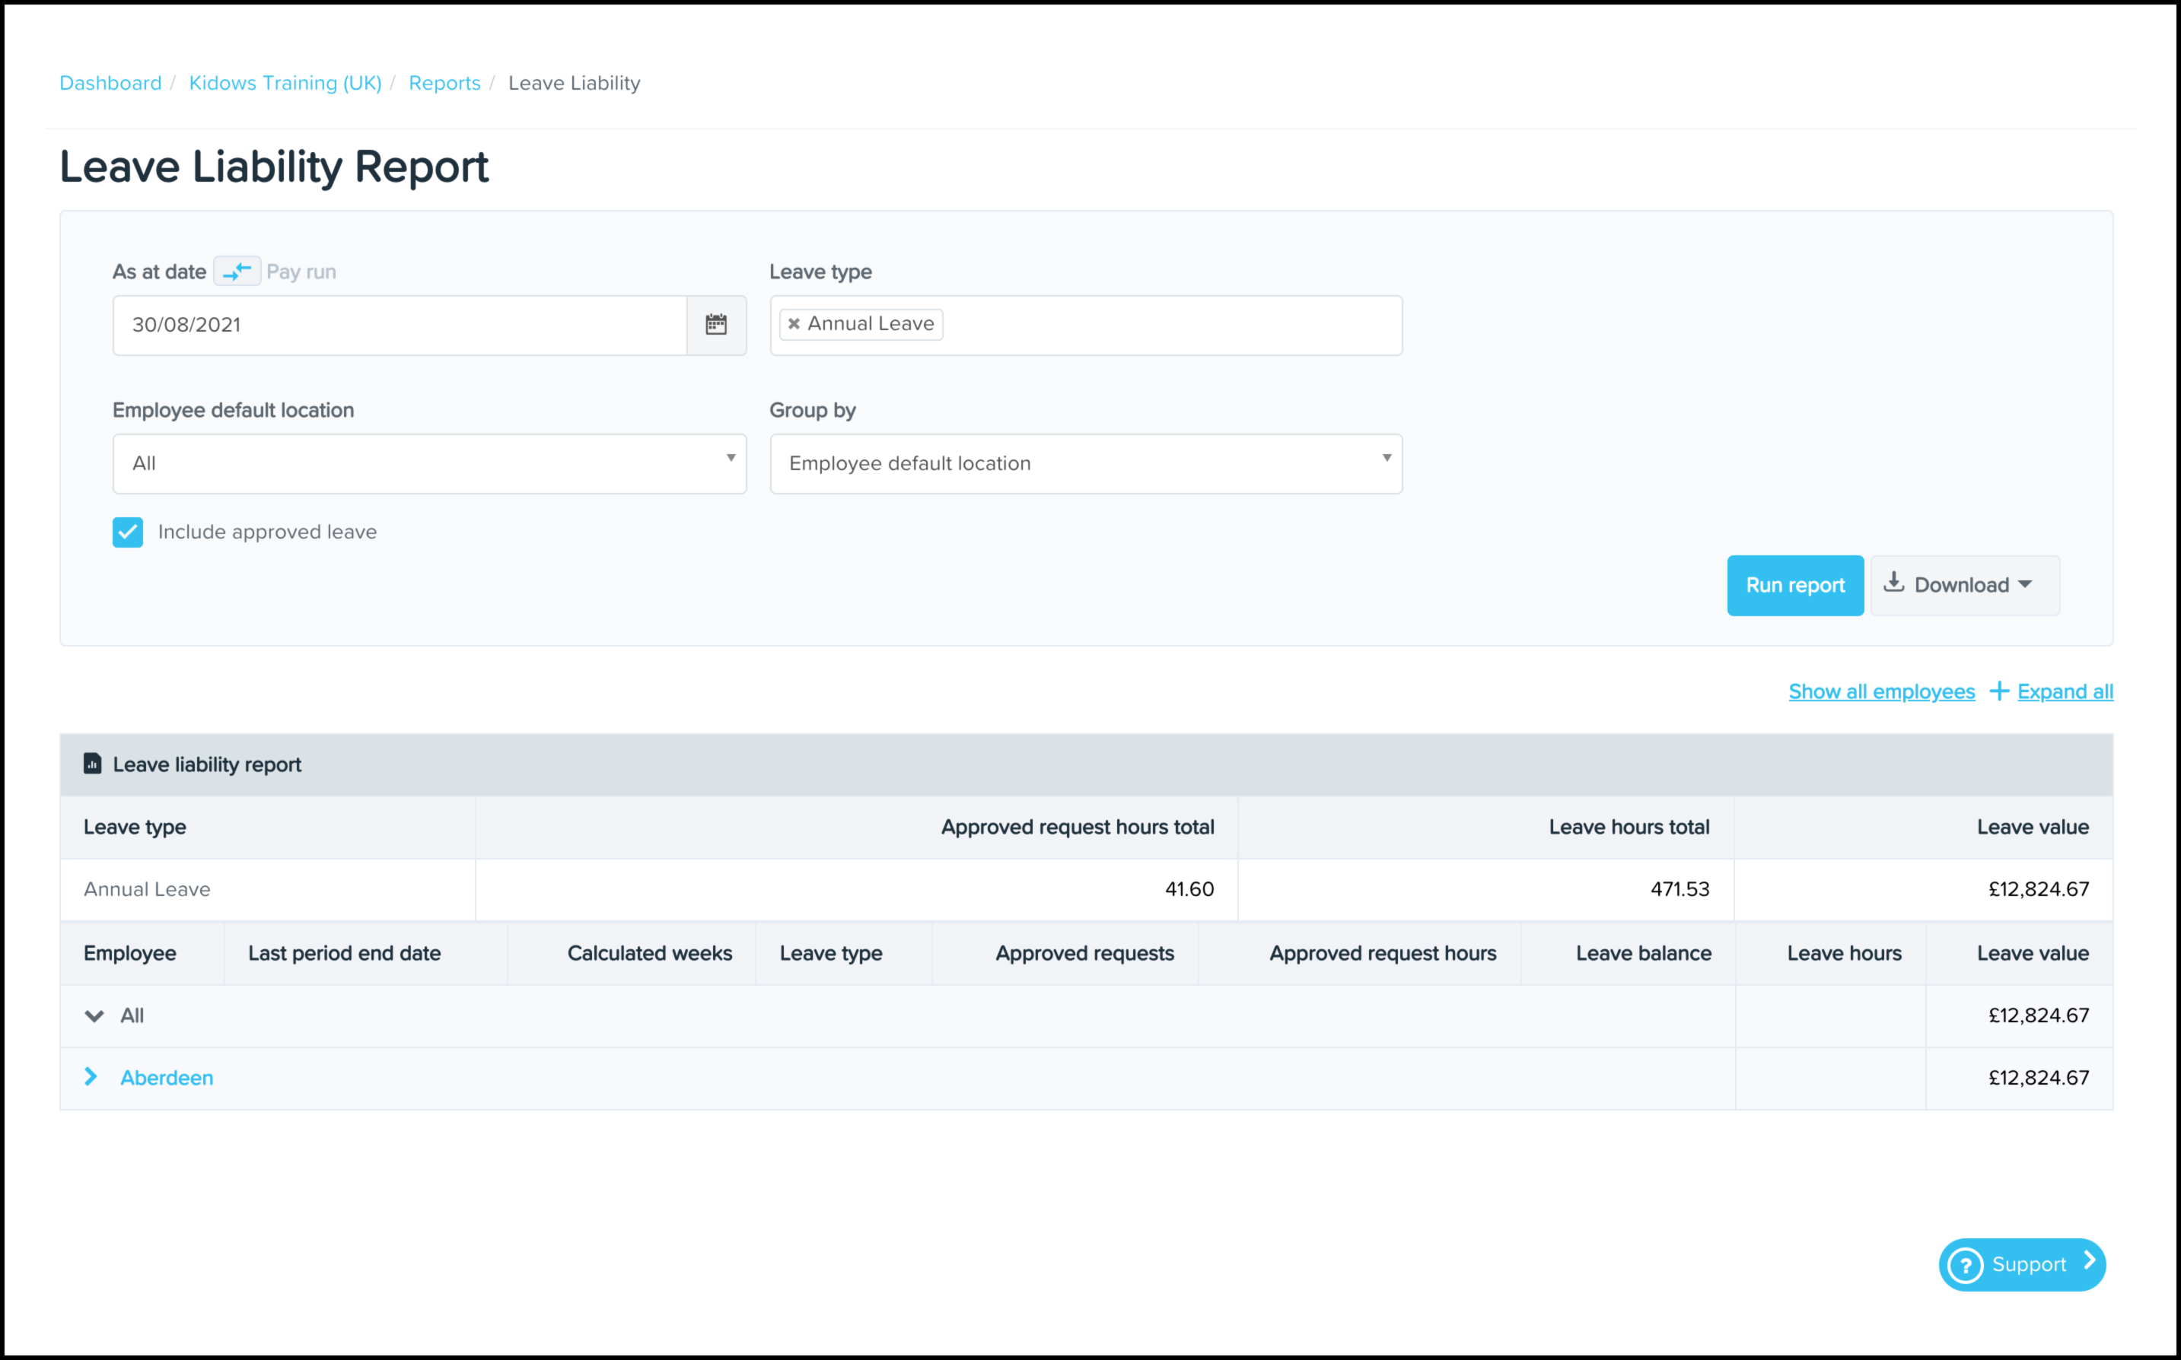
Task: Toggle the As at date / Pay run switch
Action: click(x=237, y=272)
